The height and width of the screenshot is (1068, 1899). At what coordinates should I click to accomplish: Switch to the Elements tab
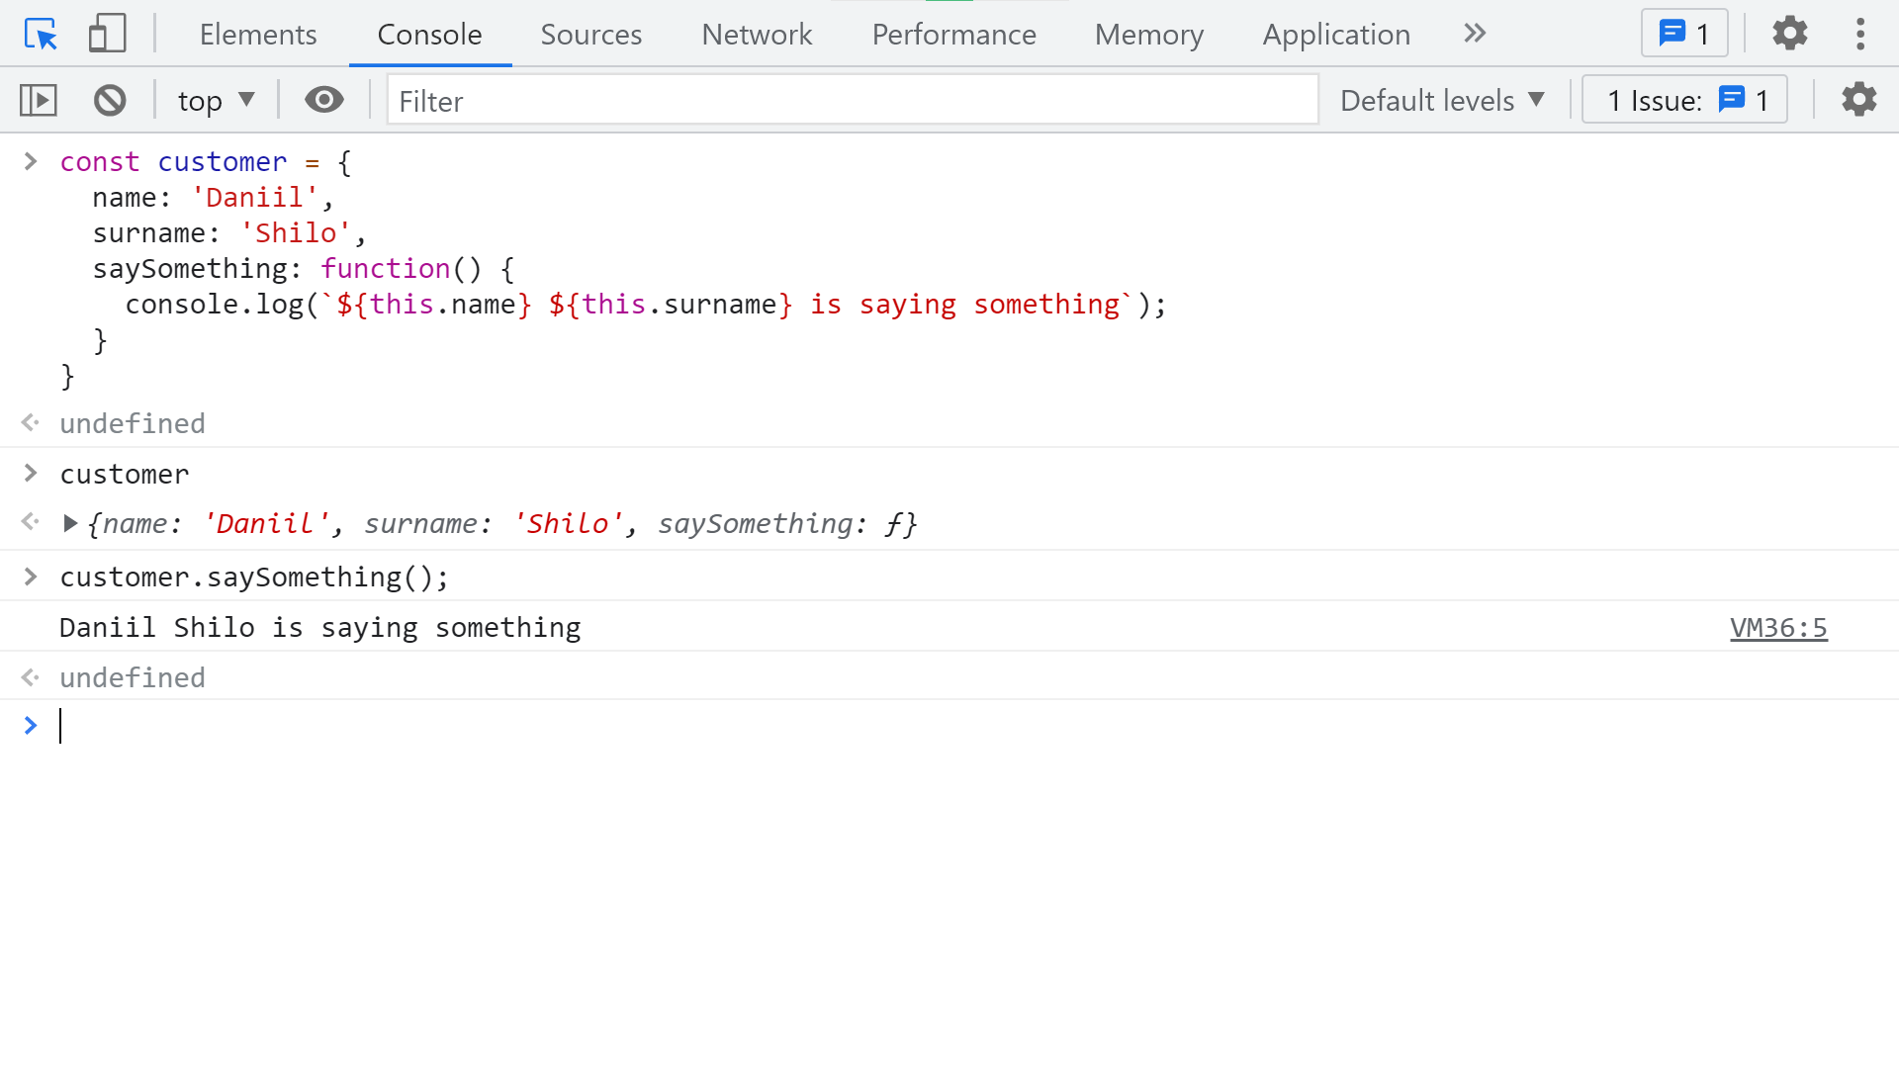coord(257,35)
